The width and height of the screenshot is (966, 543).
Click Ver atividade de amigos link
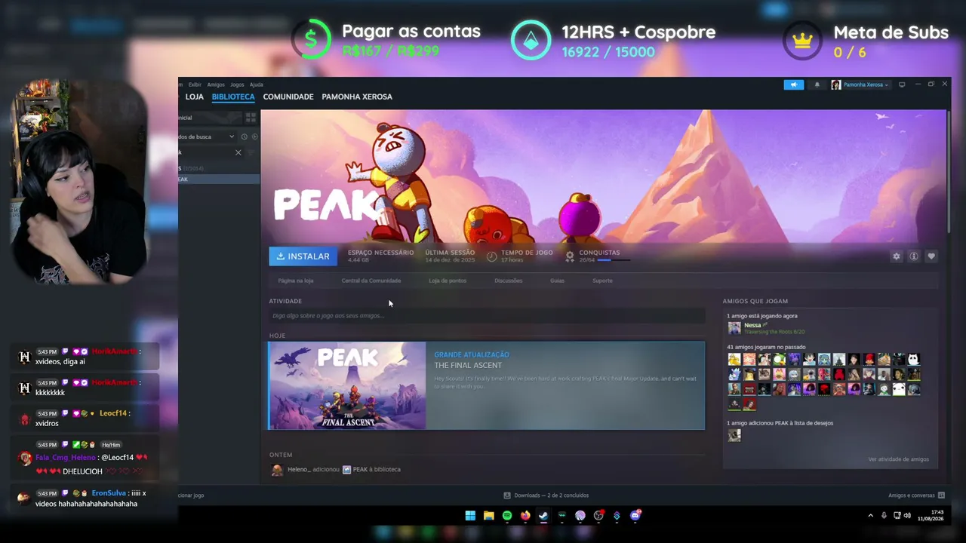pos(898,459)
